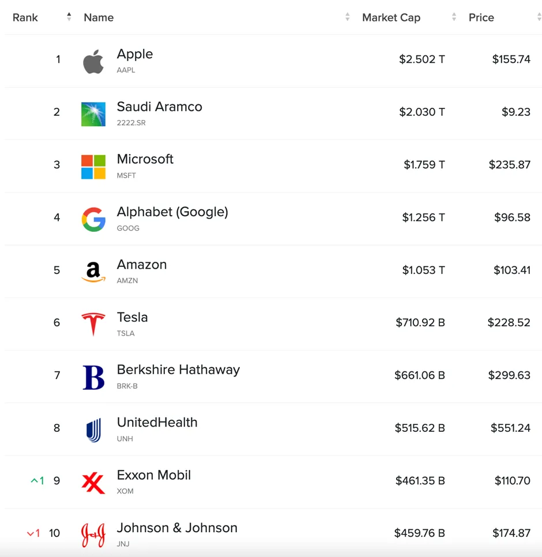Sort table using Price column arrows
Viewport: 542px width, 557px height.
tap(539, 17)
